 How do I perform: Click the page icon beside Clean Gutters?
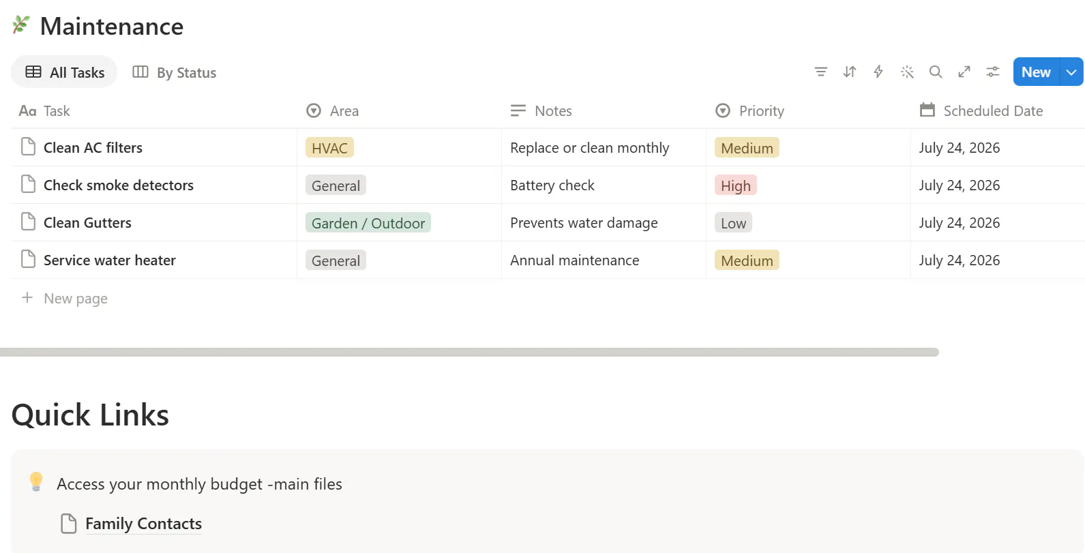pyautogui.click(x=28, y=222)
